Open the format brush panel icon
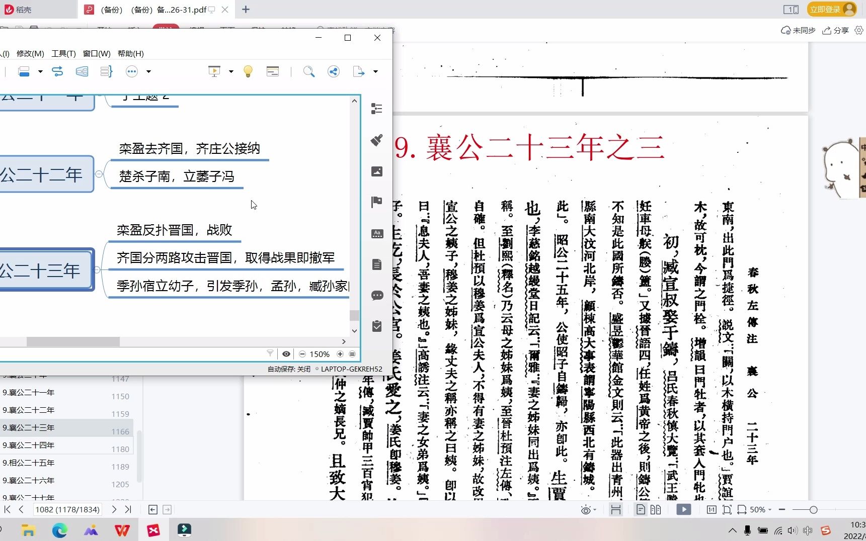The image size is (866, 541). point(377,140)
